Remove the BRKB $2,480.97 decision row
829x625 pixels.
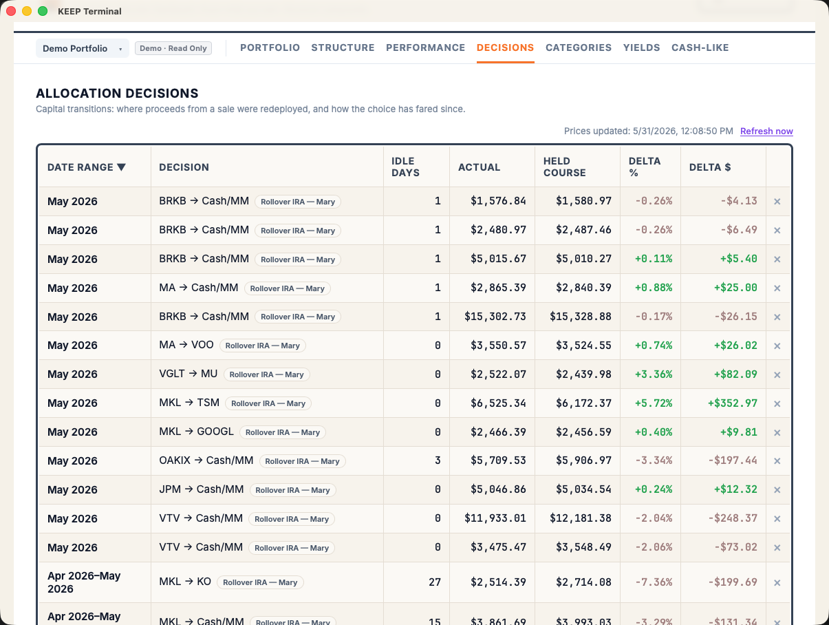point(777,231)
